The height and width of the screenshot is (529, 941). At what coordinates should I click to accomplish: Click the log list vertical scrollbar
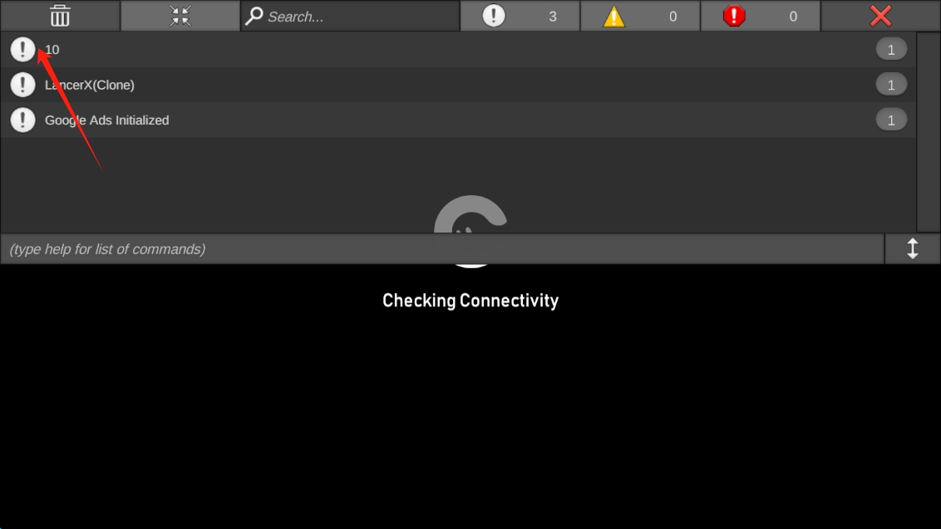pos(929,132)
